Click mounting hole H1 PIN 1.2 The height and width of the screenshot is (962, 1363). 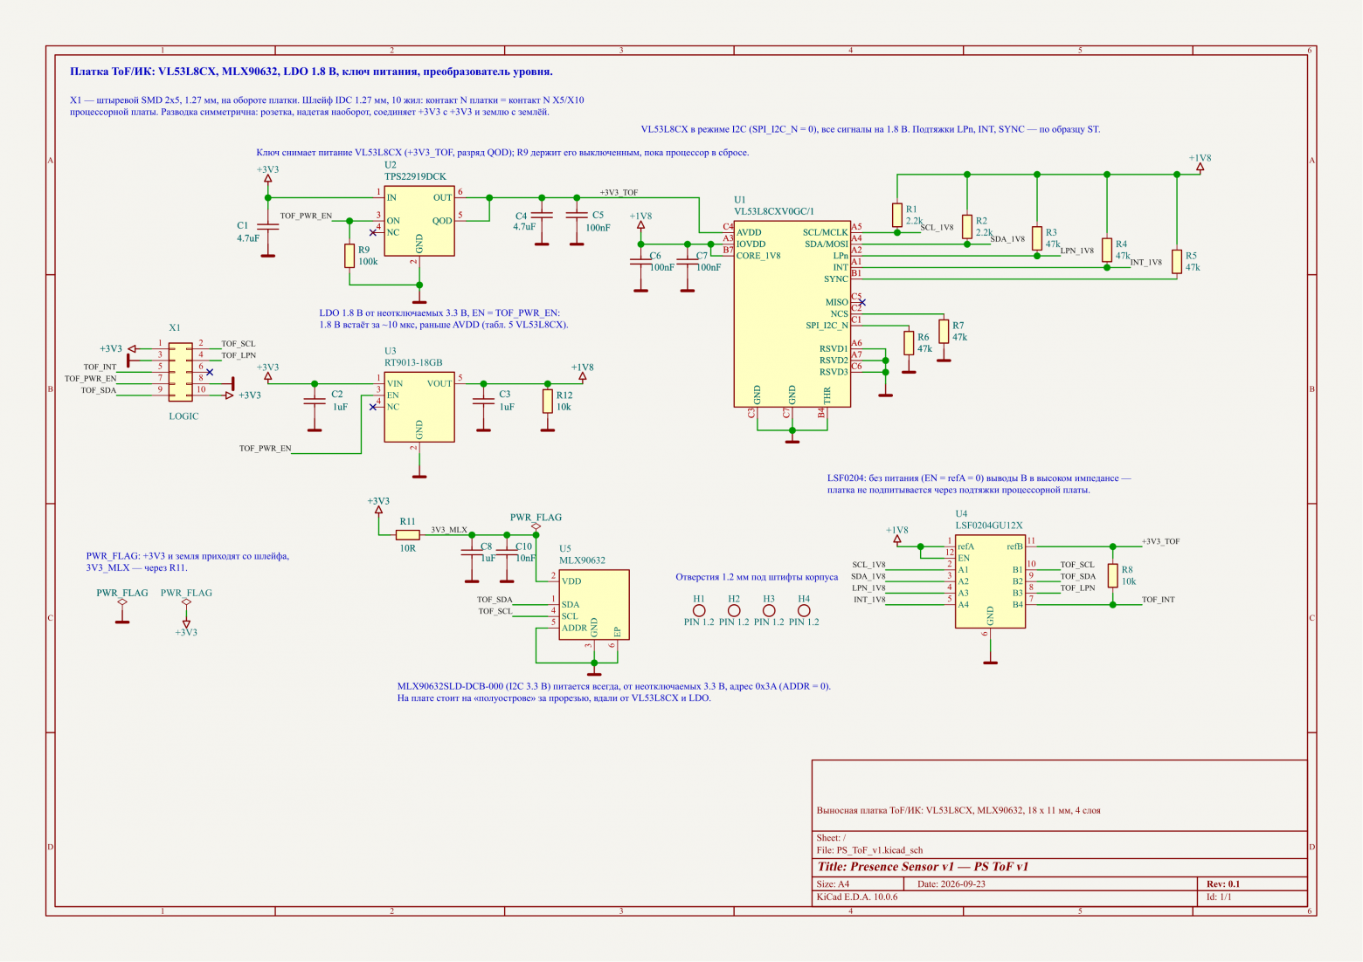click(x=699, y=611)
